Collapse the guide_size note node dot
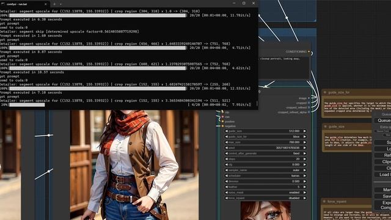Image resolution: width=391 pixels, height=220 pixels. coord(325,127)
